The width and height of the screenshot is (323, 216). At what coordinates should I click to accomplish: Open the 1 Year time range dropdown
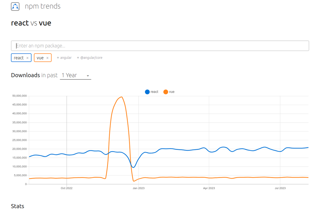click(75, 75)
